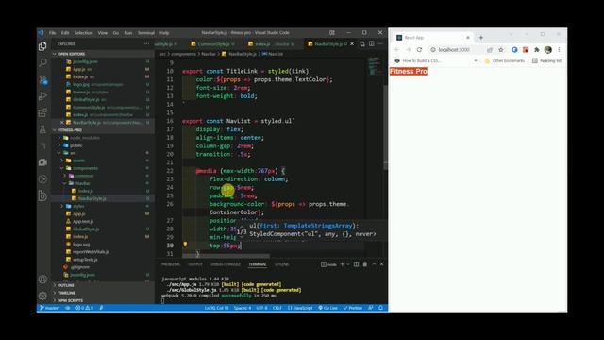Click the customize layout icon in title bar
Screen dimensions: 604x340
pyautogui.click(x=332, y=33)
